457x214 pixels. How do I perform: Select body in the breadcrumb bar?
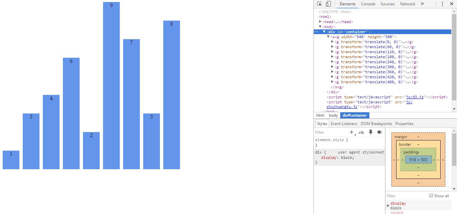pyautogui.click(x=333, y=115)
